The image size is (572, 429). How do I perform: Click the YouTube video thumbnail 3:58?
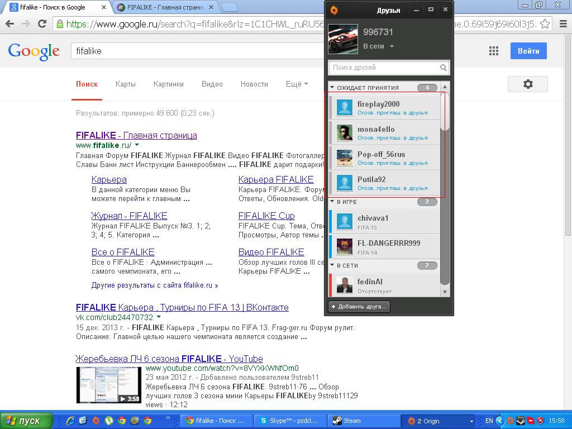(109, 385)
